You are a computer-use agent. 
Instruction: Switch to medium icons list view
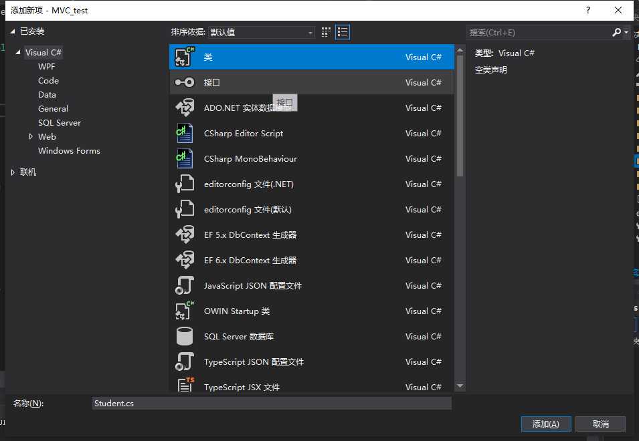pyautogui.click(x=343, y=32)
